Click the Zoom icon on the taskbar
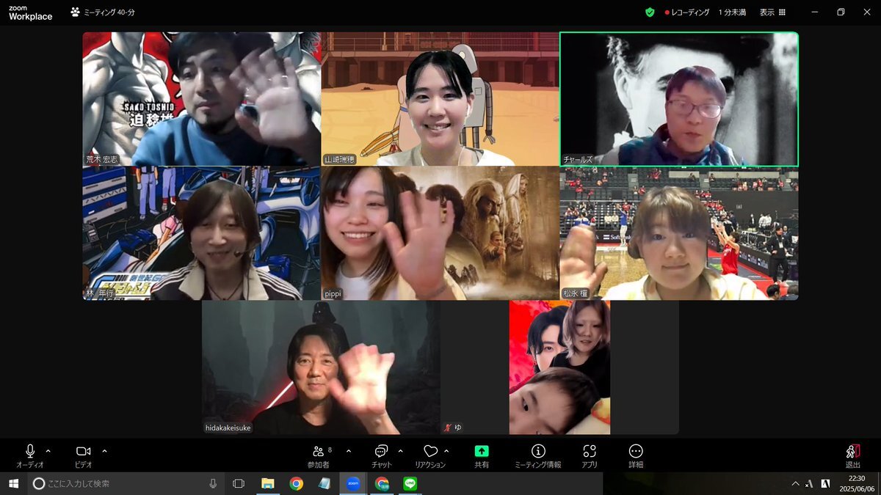Viewport: 881px width, 495px height. coord(353,483)
